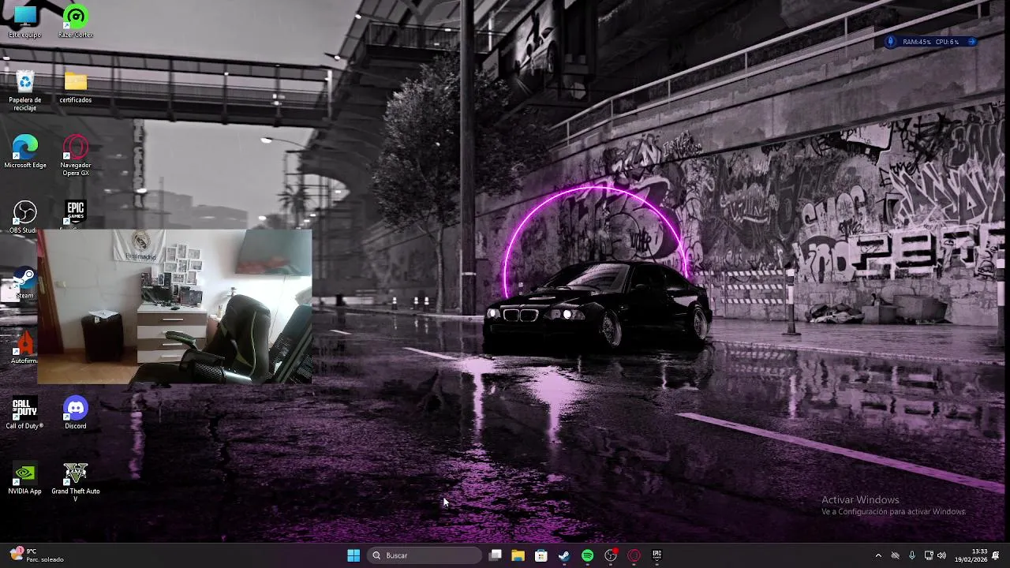Launch Grand Theft Auto V shortcut
The width and height of the screenshot is (1010, 568).
coord(76,483)
